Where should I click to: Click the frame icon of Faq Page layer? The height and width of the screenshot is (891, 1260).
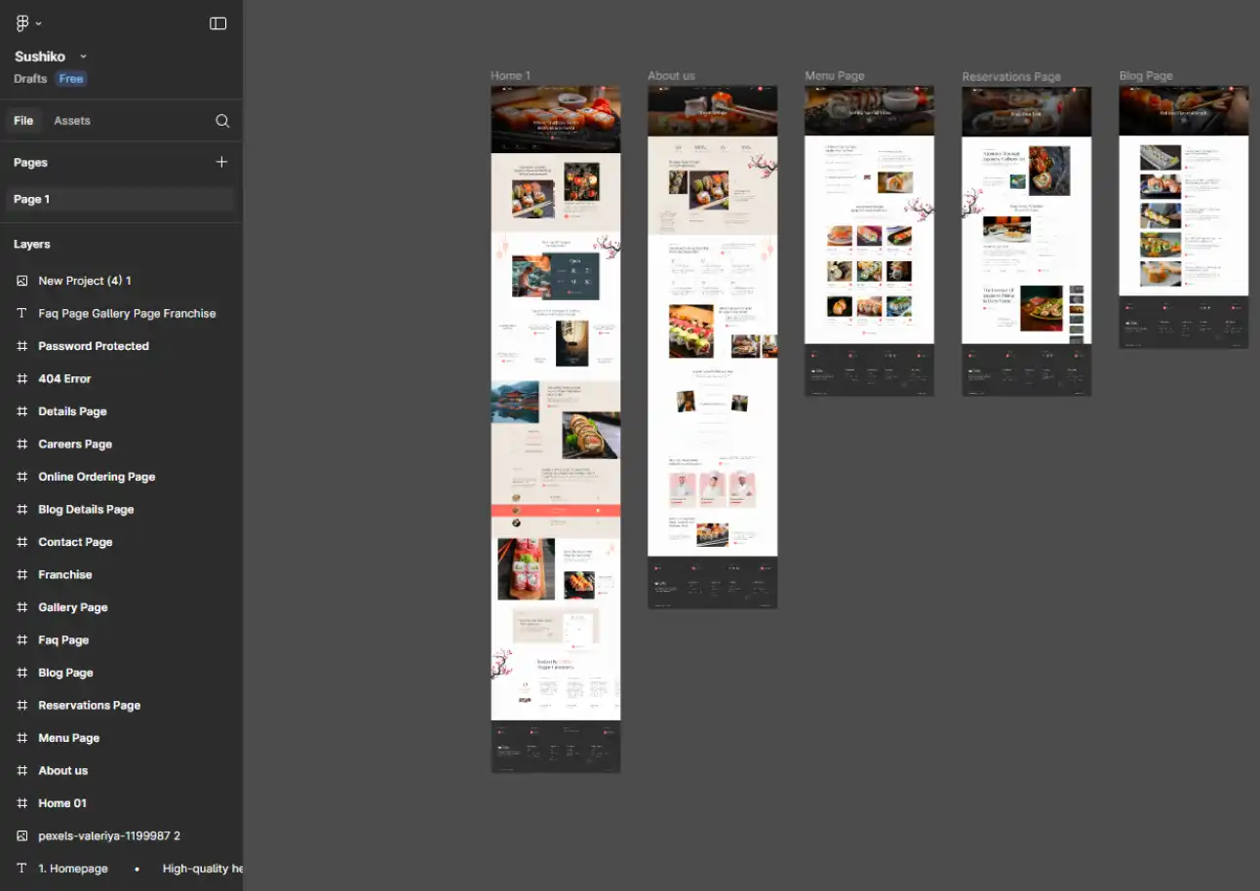click(x=21, y=639)
